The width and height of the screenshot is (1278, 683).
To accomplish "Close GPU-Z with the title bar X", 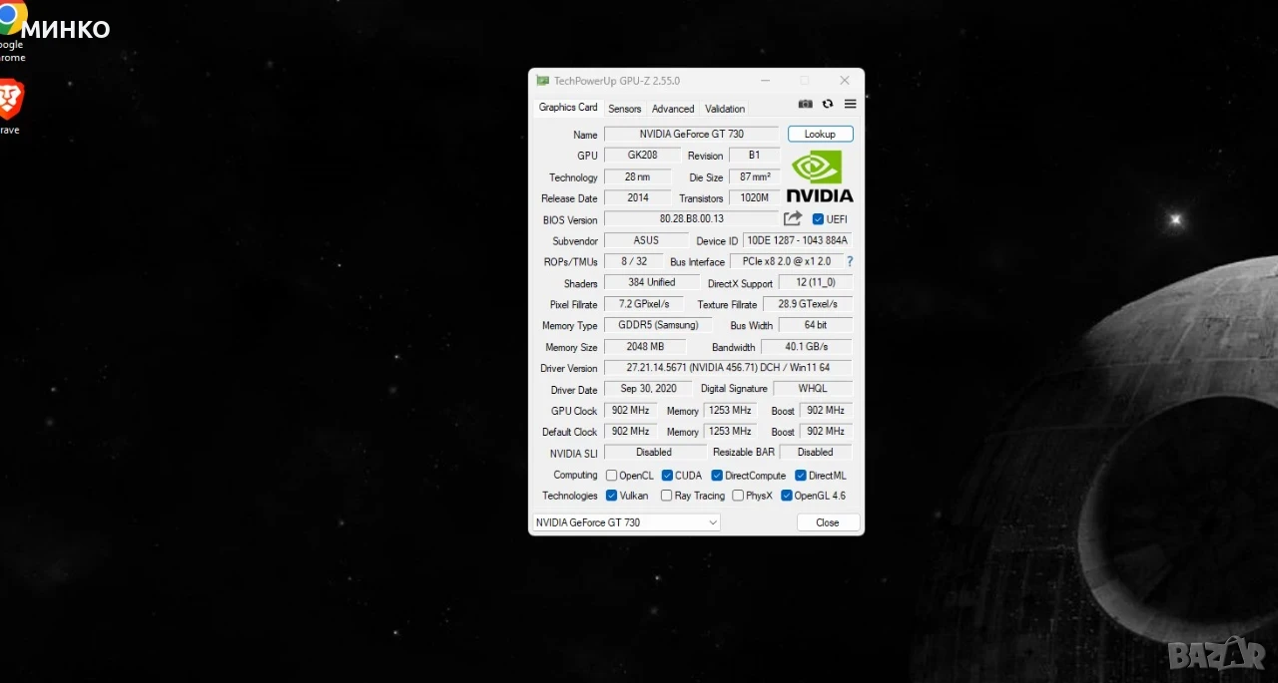I will pos(845,81).
